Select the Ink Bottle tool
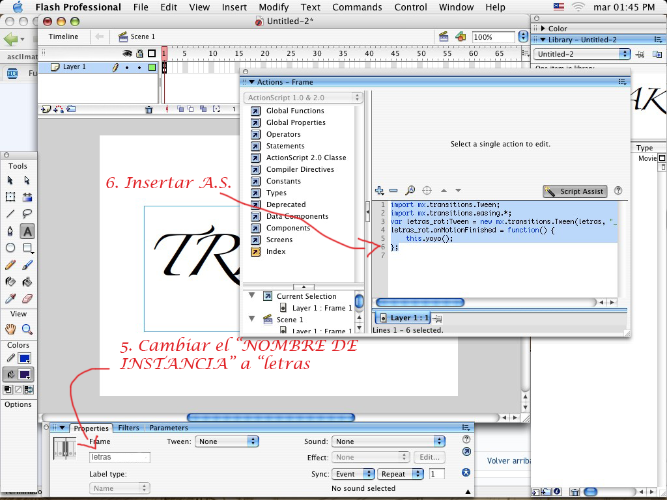The width and height of the screenshot is (667, 500). coord(10,281)
